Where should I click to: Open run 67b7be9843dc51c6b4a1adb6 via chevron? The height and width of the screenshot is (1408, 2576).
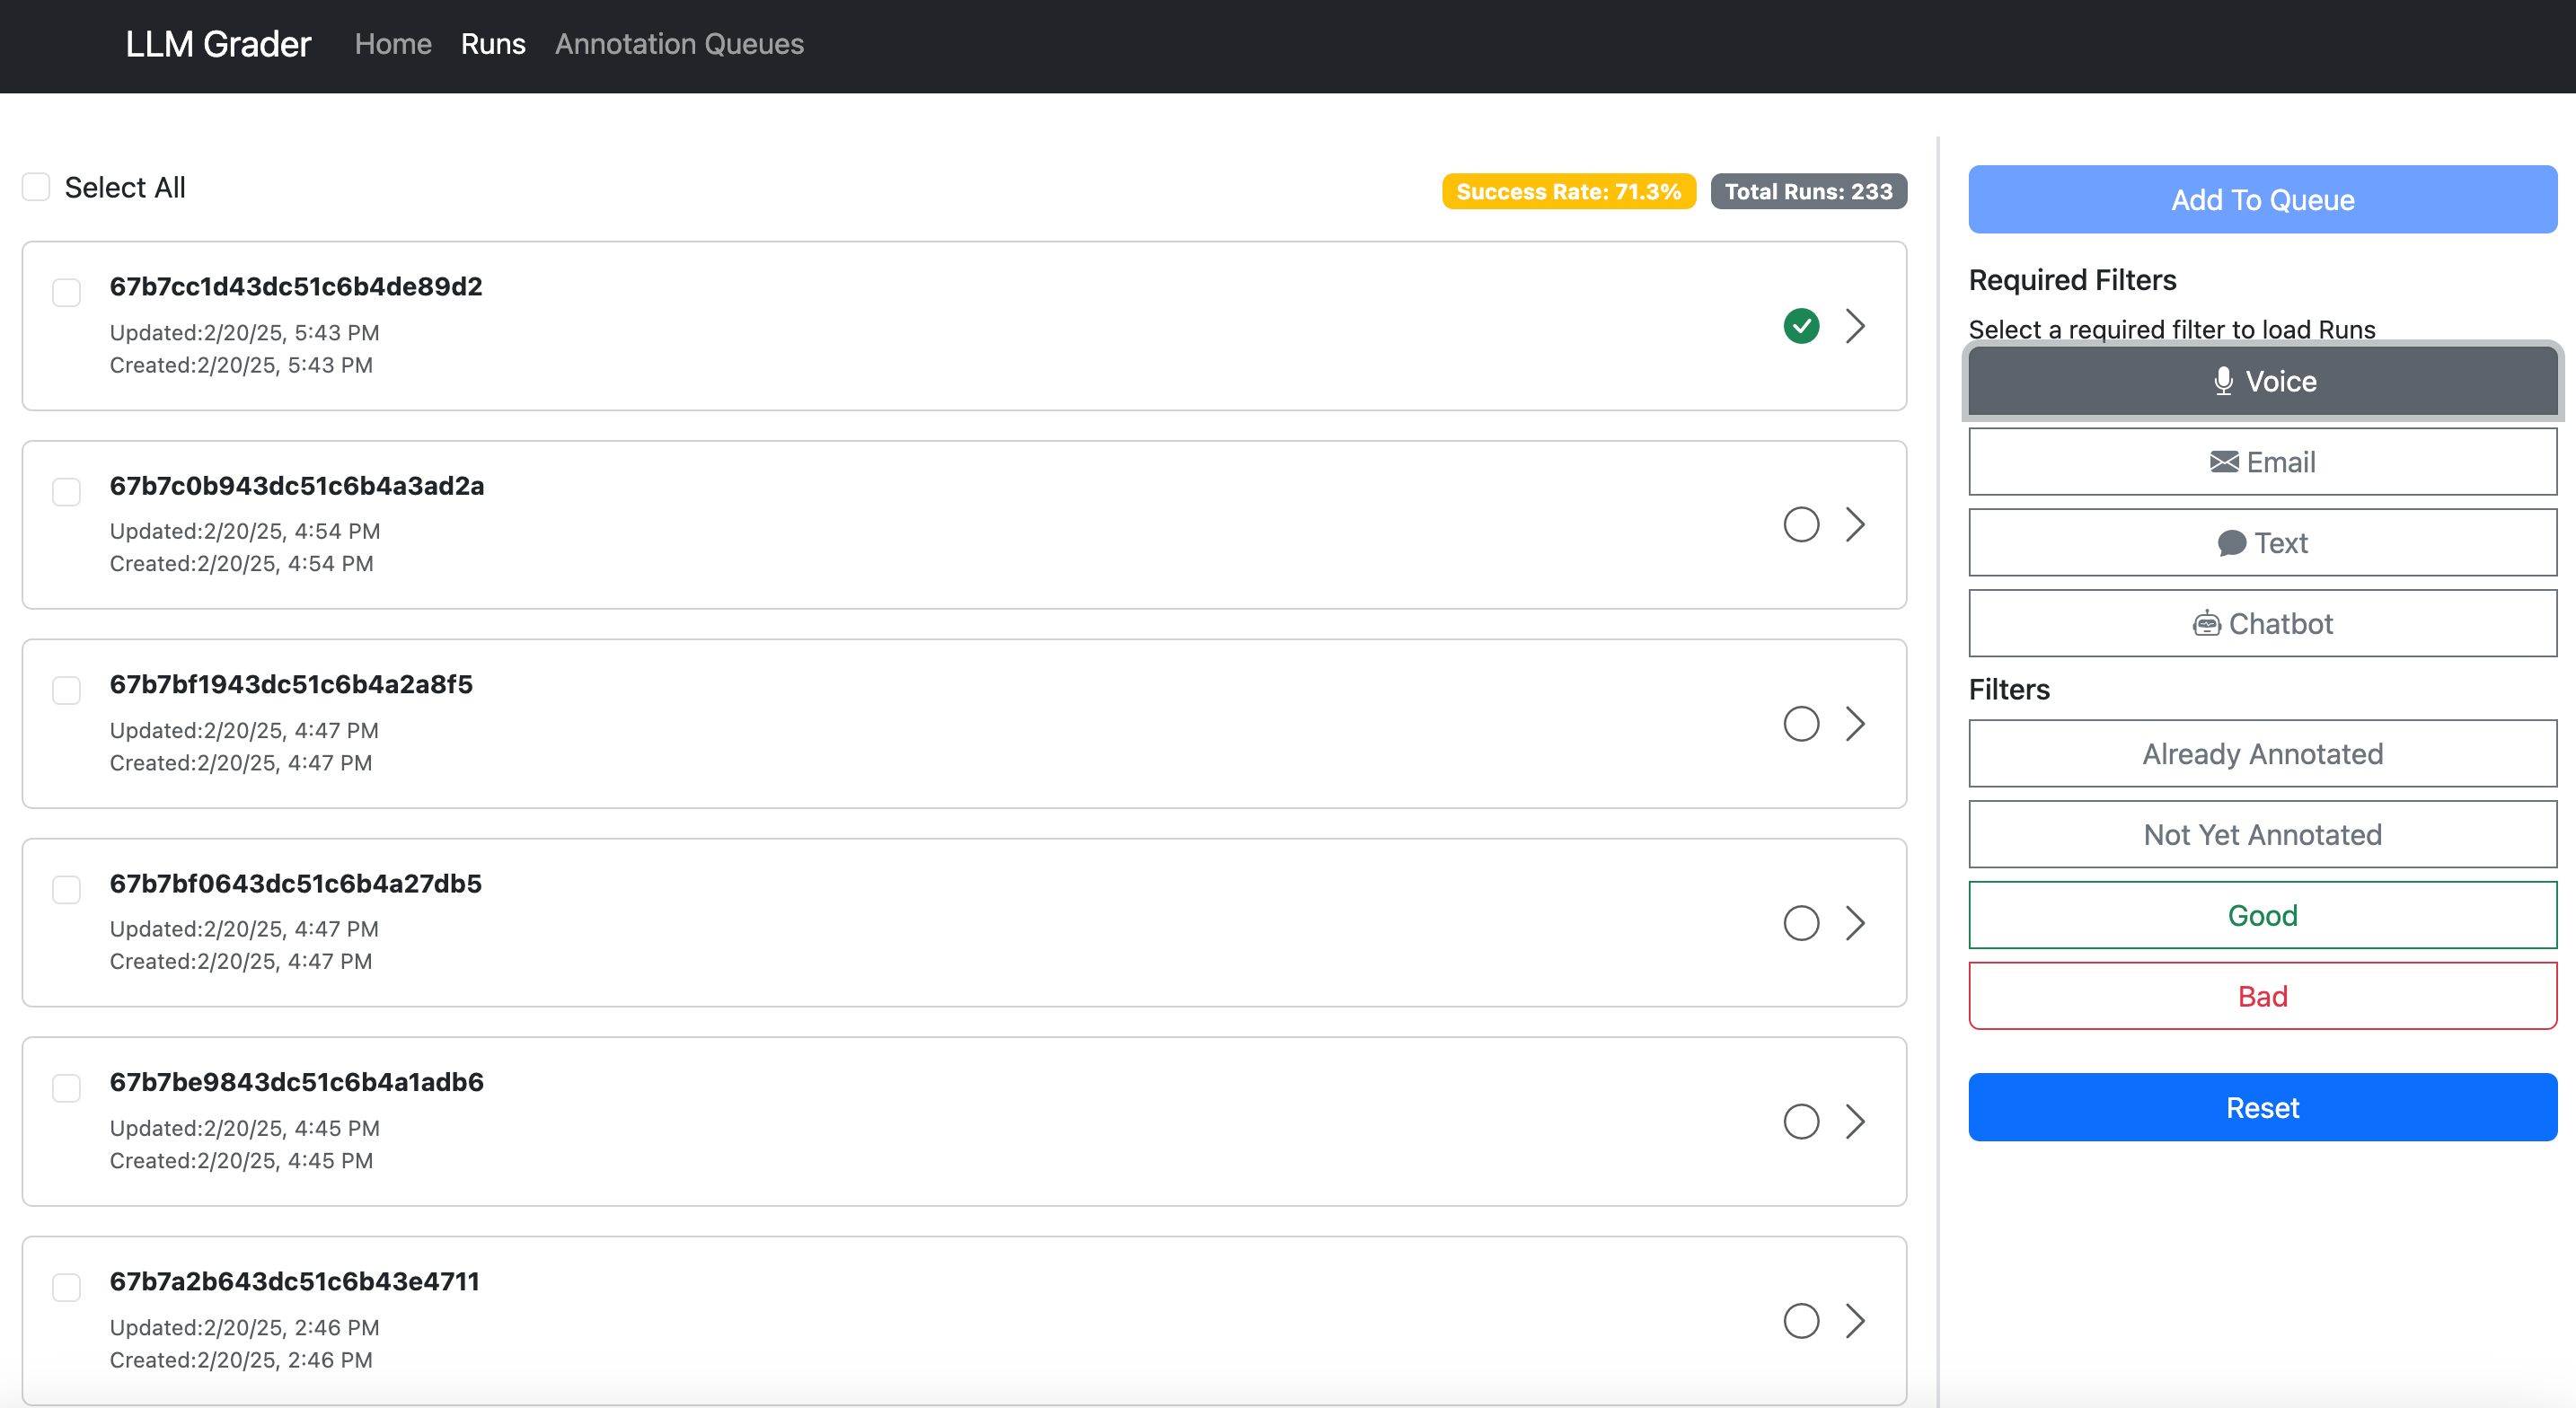point(1855,1122)
